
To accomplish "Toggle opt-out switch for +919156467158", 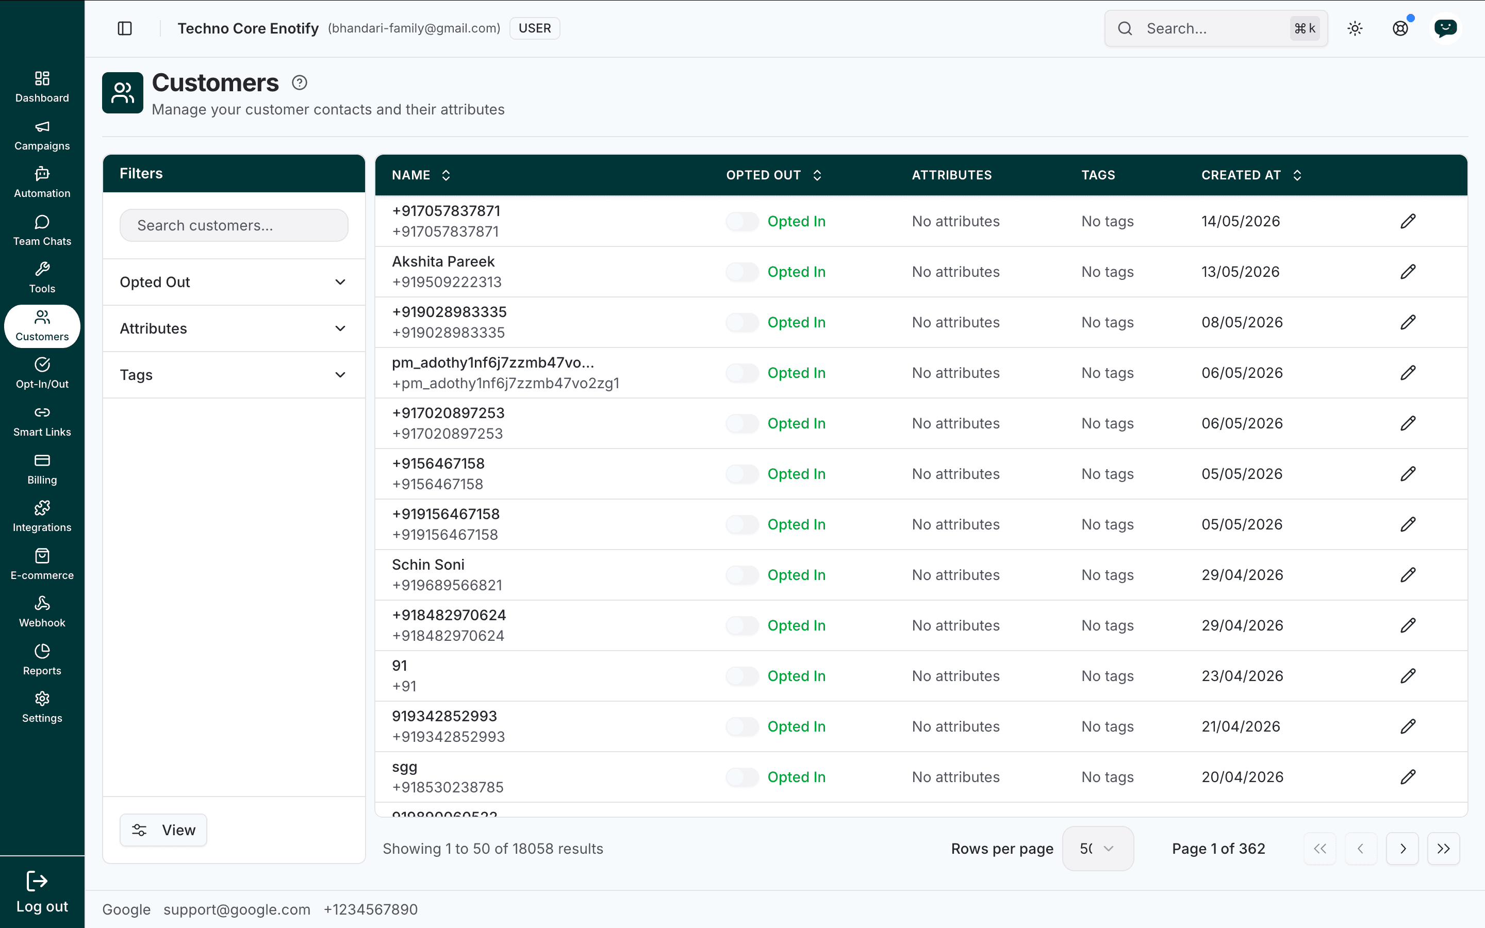I will pyautogui.click(x=742, y=524).
